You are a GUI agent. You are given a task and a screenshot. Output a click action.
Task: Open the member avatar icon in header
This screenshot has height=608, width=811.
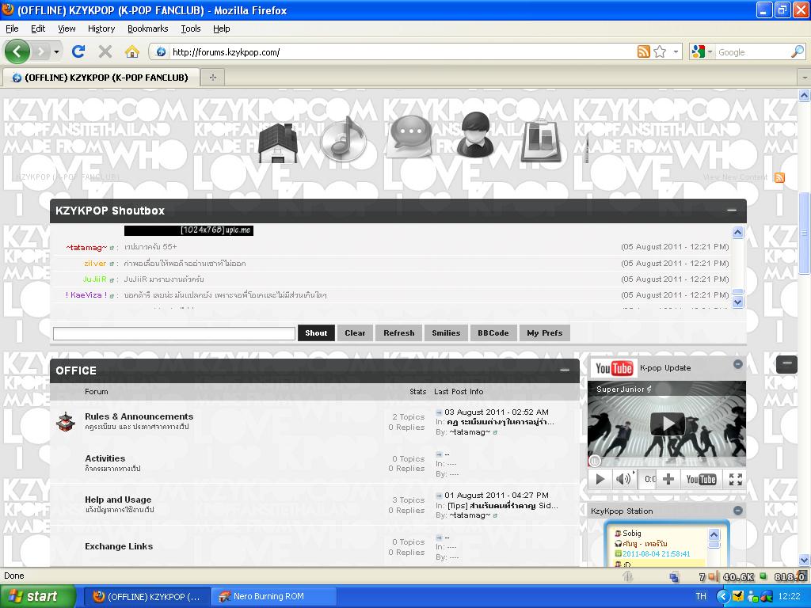click(475, 135)
